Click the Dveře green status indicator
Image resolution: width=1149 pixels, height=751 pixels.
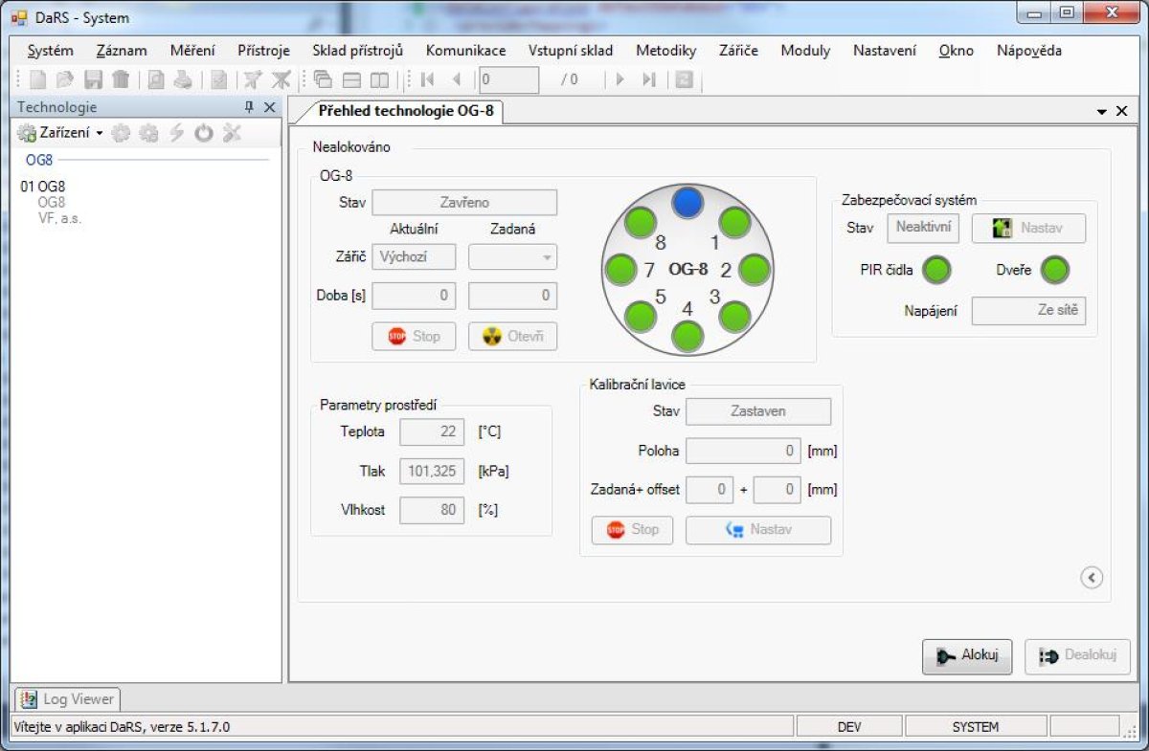pyautogui.click(x=1054, y=271)
